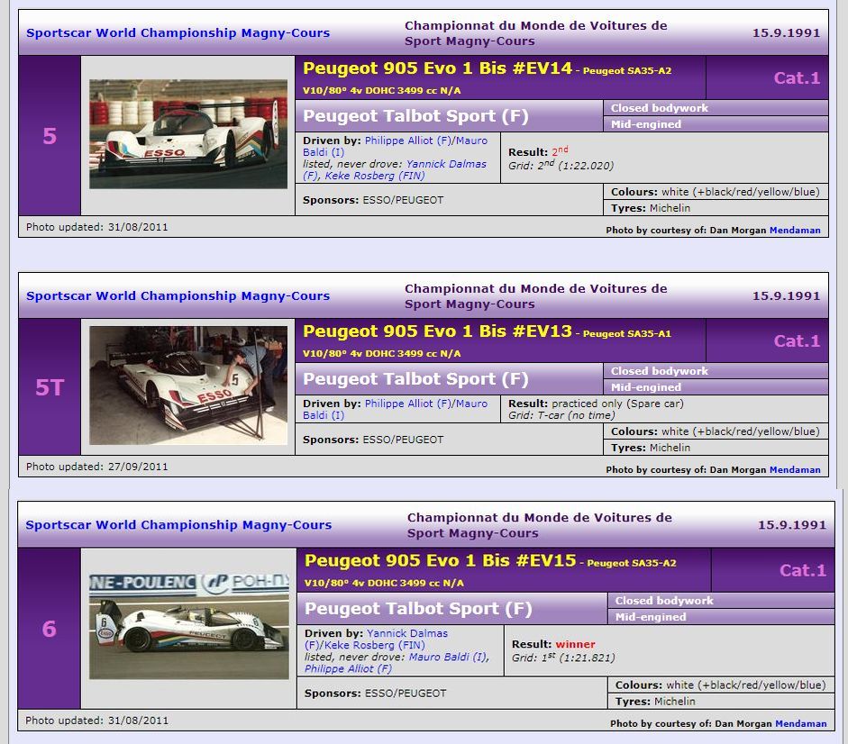Image resolution: width=848 pixels, height=744 pixels.
Task: Open Sportscar World Championship Magny-Cours link above car 6
Action: point(178,525)
